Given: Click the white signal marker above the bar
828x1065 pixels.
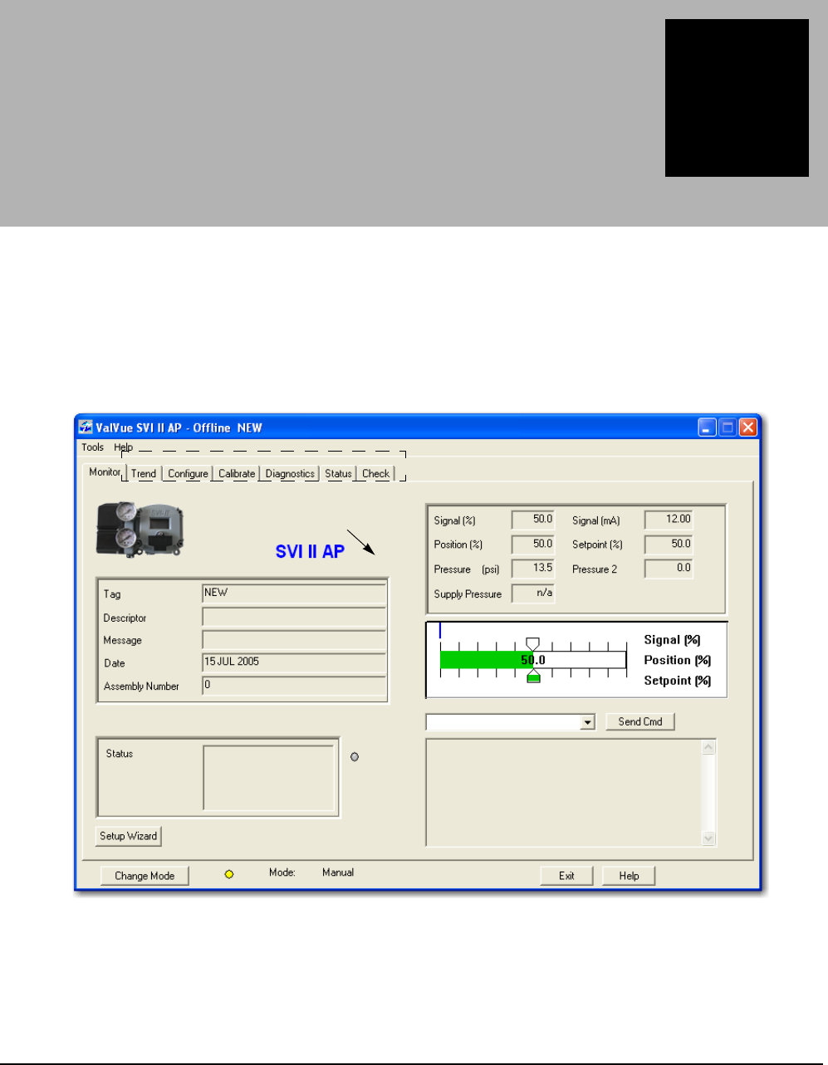Looking at the screenshot, I should (x=533, y=644).
